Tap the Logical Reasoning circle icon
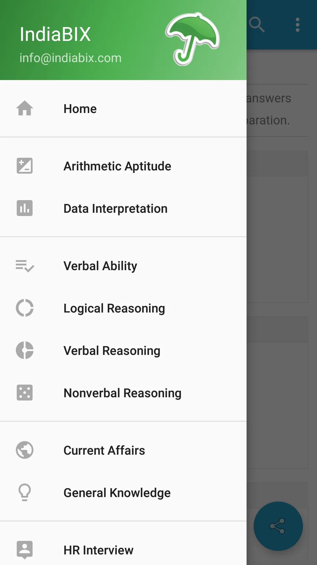 pos(25,308)
